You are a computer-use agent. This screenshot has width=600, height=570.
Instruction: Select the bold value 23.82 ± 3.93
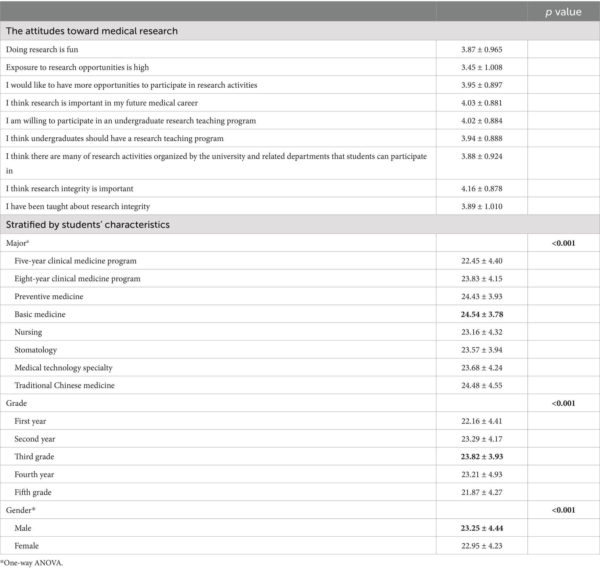pos(482,457)
